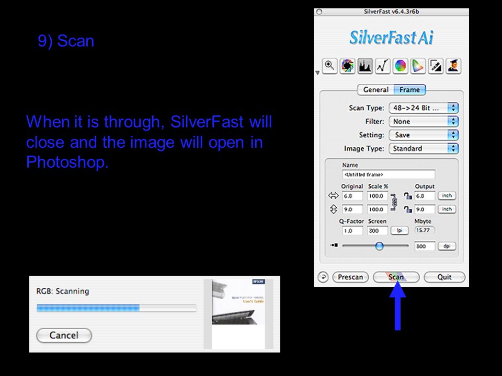Click the Prescan button

pyautogui.click(x=350, y=277)
